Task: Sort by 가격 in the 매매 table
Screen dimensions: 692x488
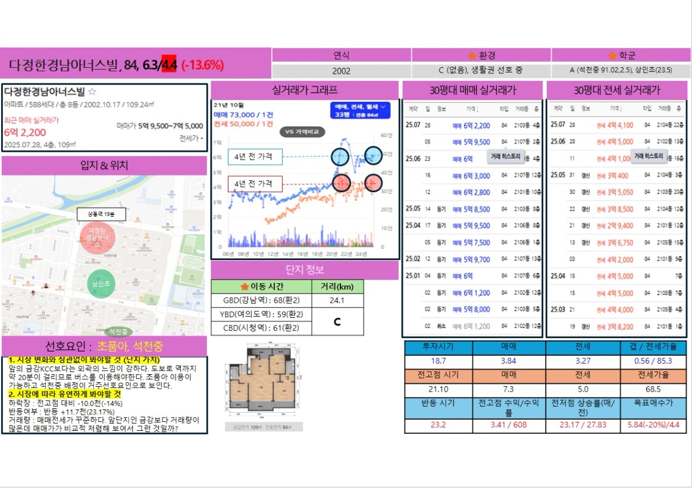Action: (472, 108)
